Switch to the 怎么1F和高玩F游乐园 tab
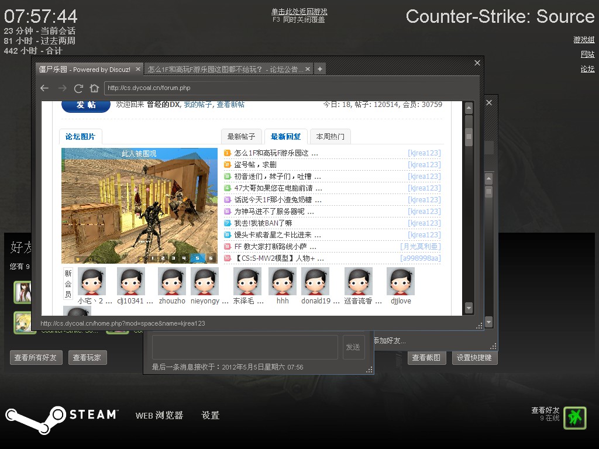 coord(225,70)
